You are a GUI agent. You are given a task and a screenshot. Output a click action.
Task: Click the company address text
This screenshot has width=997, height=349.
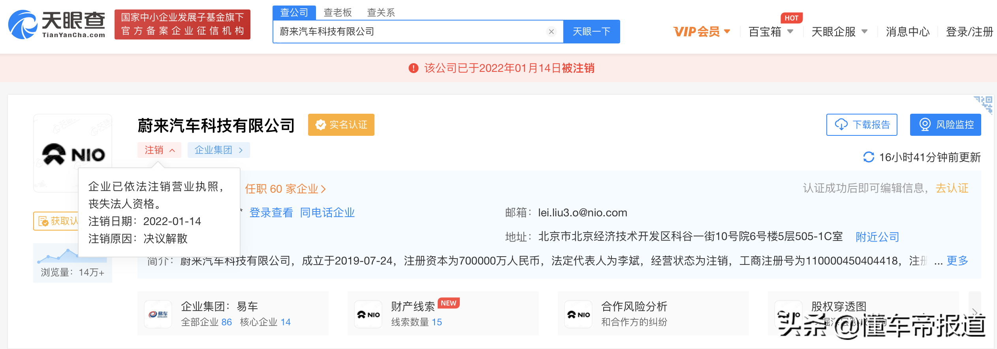click(690, 236)
